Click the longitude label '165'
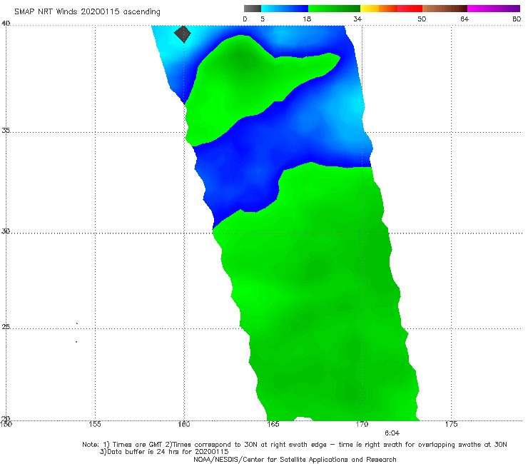Screen dimensions: 528x464 273,424
